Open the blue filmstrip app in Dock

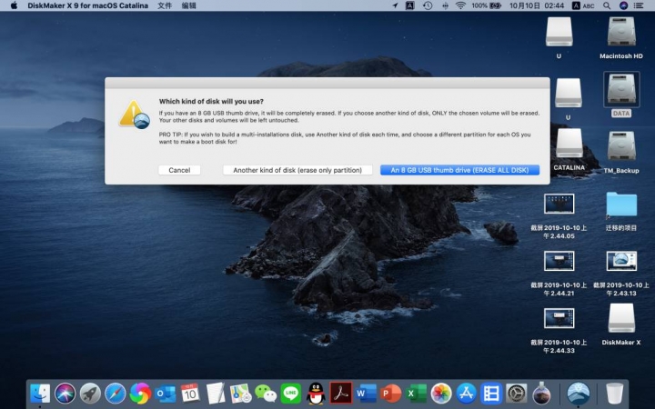click(x=491, y=394)
